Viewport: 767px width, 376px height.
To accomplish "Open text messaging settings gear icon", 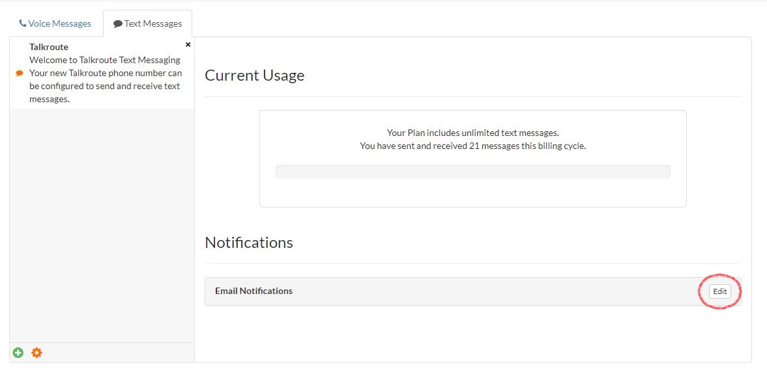I will 36,353.
